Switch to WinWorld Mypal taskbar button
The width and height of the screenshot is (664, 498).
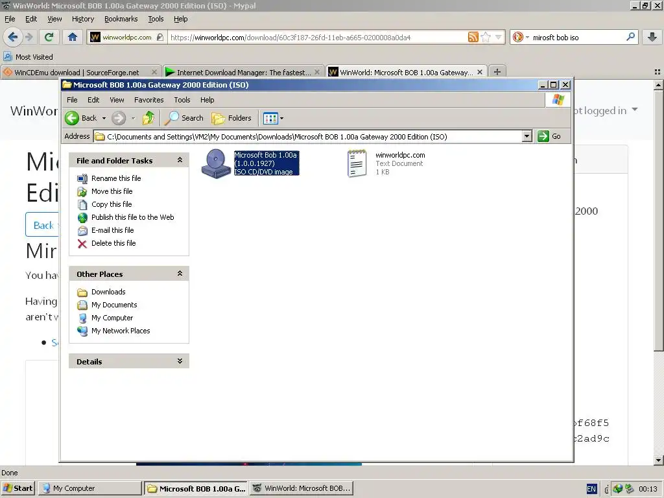[x=302, y=488]
